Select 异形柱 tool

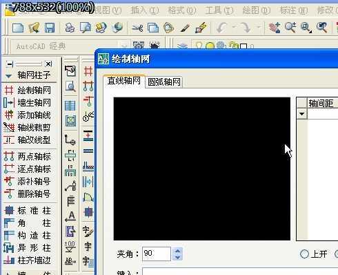tap(28, 248)
